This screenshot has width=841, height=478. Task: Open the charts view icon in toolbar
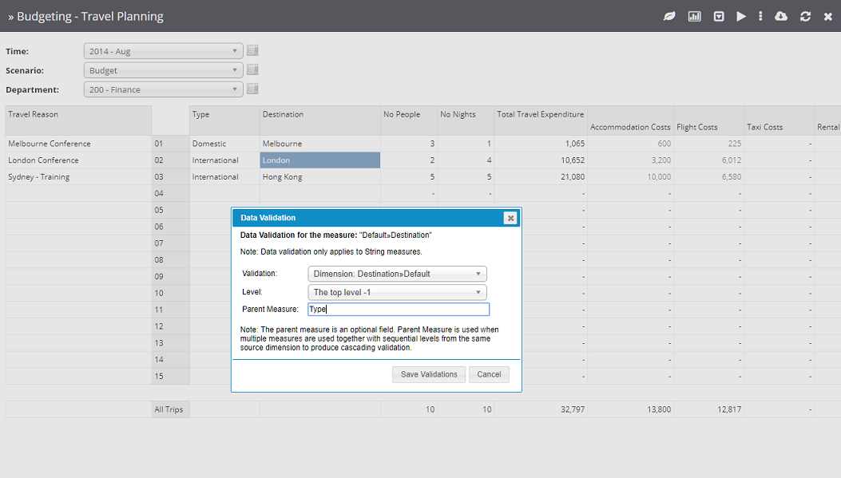tap(693, 16)
